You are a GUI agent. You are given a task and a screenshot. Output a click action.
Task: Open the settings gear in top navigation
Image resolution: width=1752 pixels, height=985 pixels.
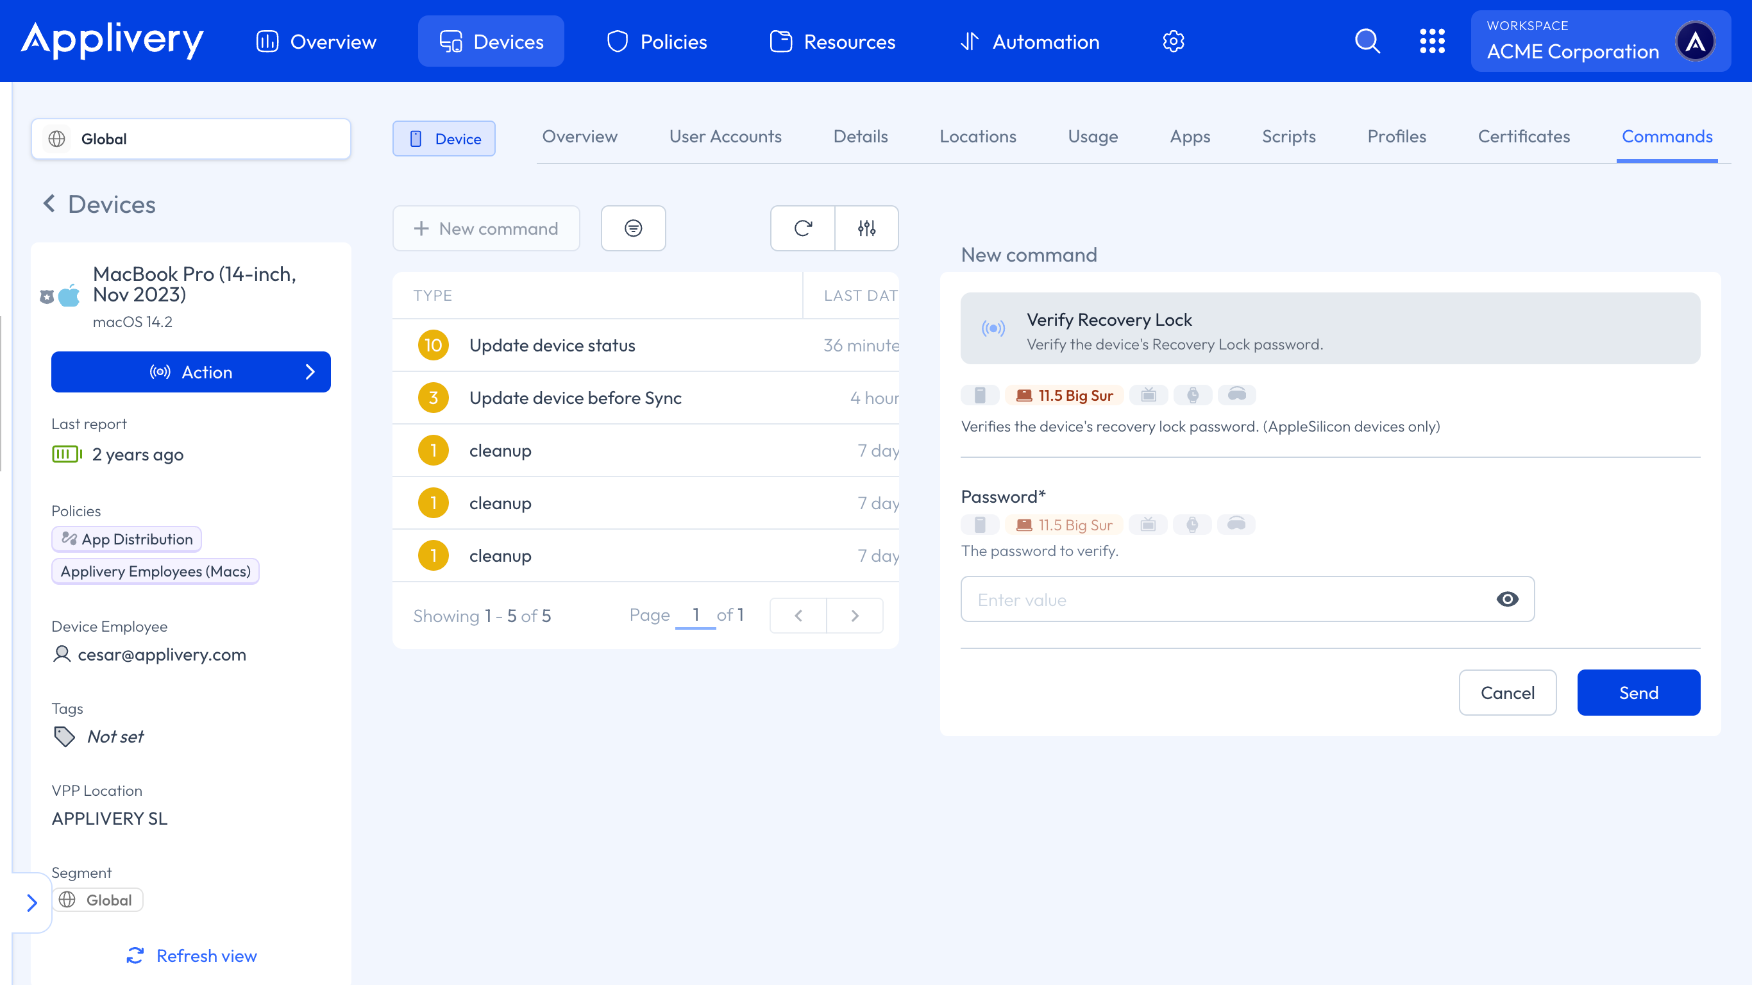click(1173, 42)
